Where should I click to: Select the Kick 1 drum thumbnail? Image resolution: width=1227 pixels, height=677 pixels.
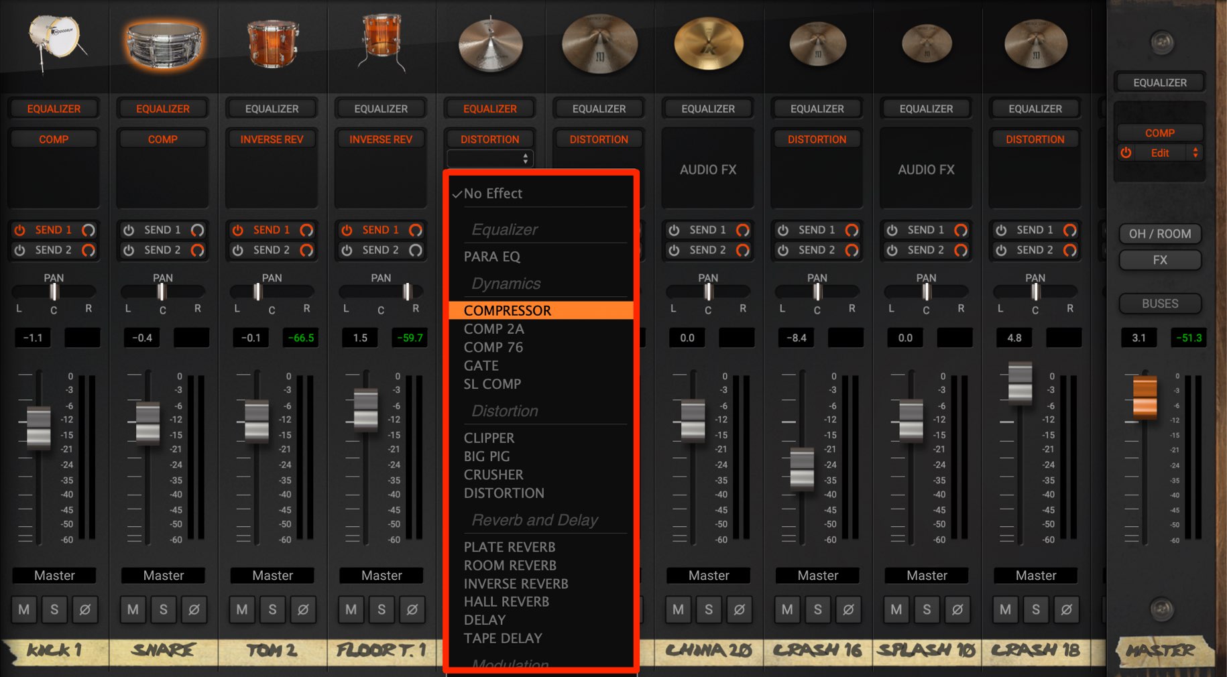[x=56, y=42]
